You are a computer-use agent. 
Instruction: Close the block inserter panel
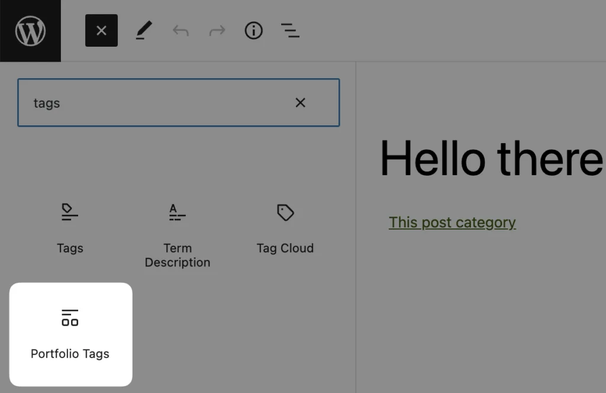point(101,31)
